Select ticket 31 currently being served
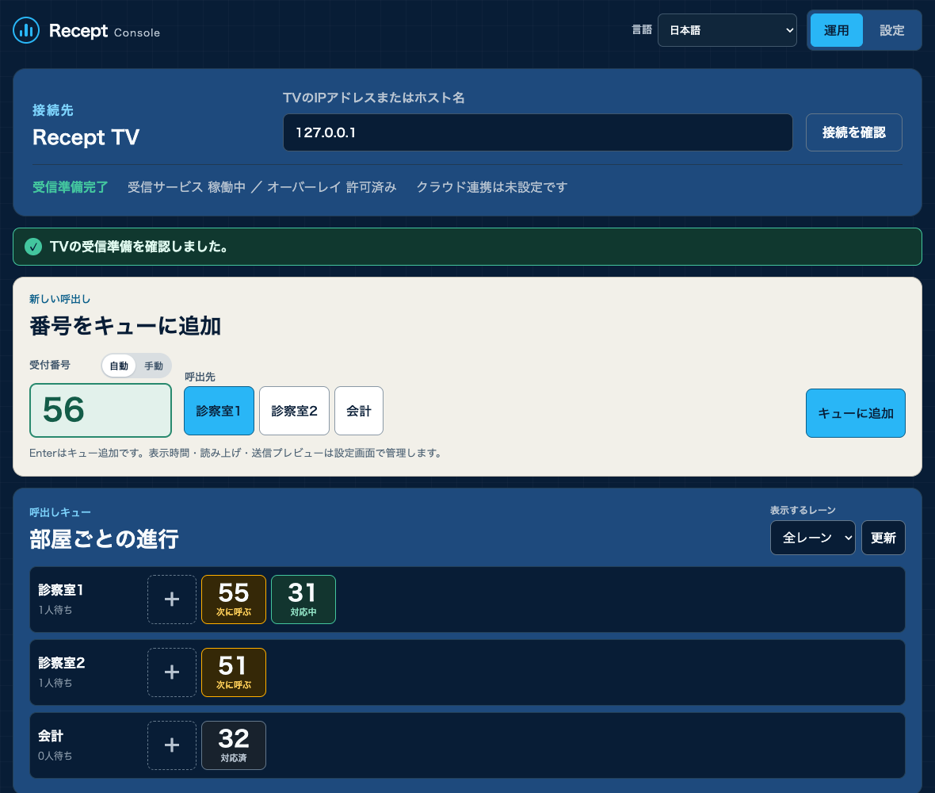 [303, 599]
